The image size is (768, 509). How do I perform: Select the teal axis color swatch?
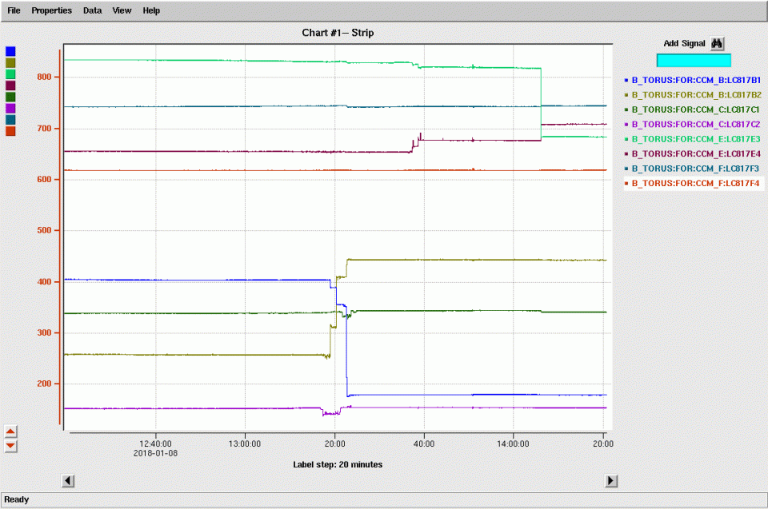point(10,119)
